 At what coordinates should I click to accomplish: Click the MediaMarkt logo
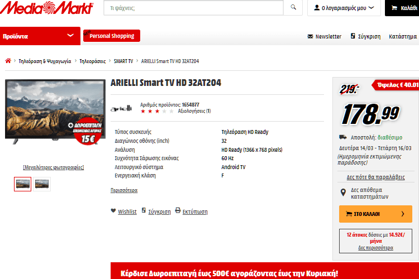pyautogui.click(x=47, y=7)
